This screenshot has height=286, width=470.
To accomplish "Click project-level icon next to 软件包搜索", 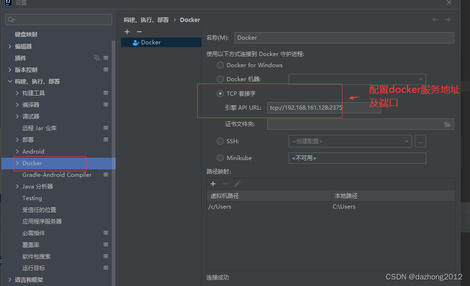I will click(106, 256).
